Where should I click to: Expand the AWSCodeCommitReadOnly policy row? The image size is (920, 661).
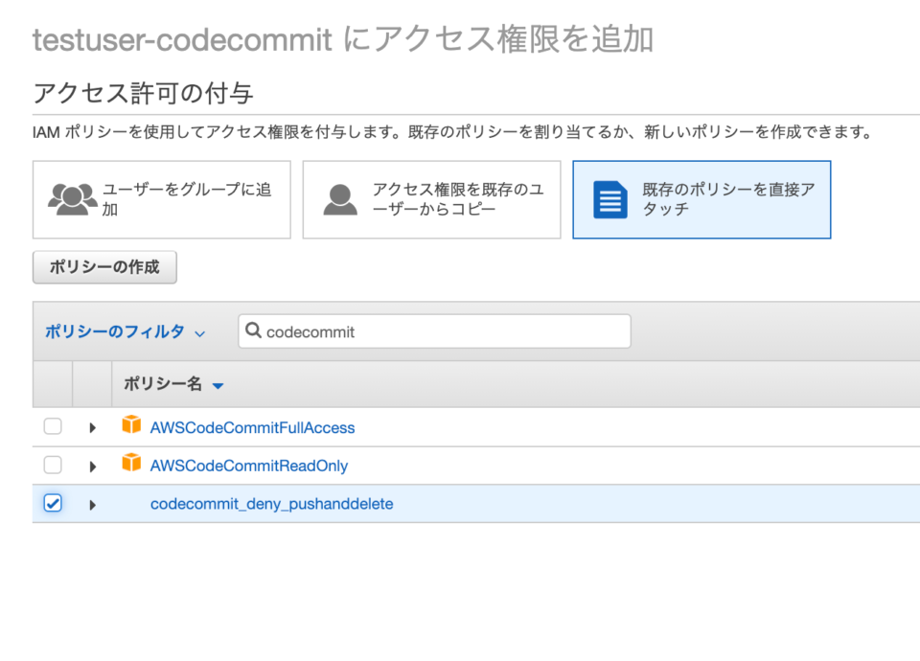tap(92, 466)
